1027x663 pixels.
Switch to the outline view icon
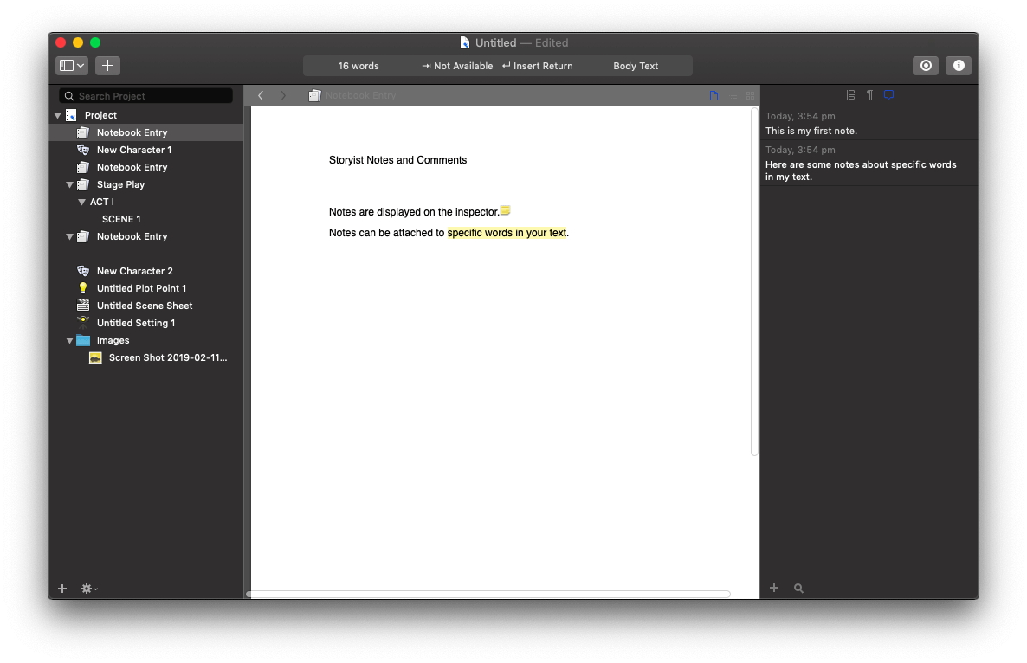point(733,95)
